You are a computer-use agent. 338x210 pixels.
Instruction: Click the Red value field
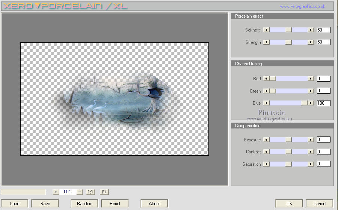[x=324, y=78]
